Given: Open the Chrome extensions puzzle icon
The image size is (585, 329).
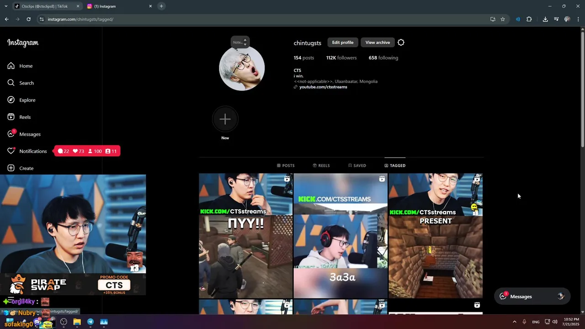Looking at the screenshot, I should click(529, 19).
